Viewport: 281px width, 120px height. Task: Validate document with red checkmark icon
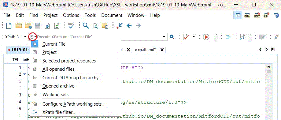pyautogui.click(x=186, y=37)
